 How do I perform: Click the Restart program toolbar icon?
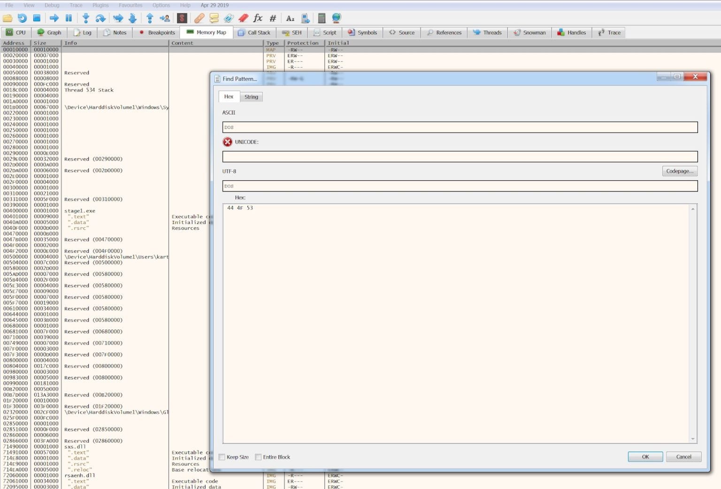pos(22,18)
